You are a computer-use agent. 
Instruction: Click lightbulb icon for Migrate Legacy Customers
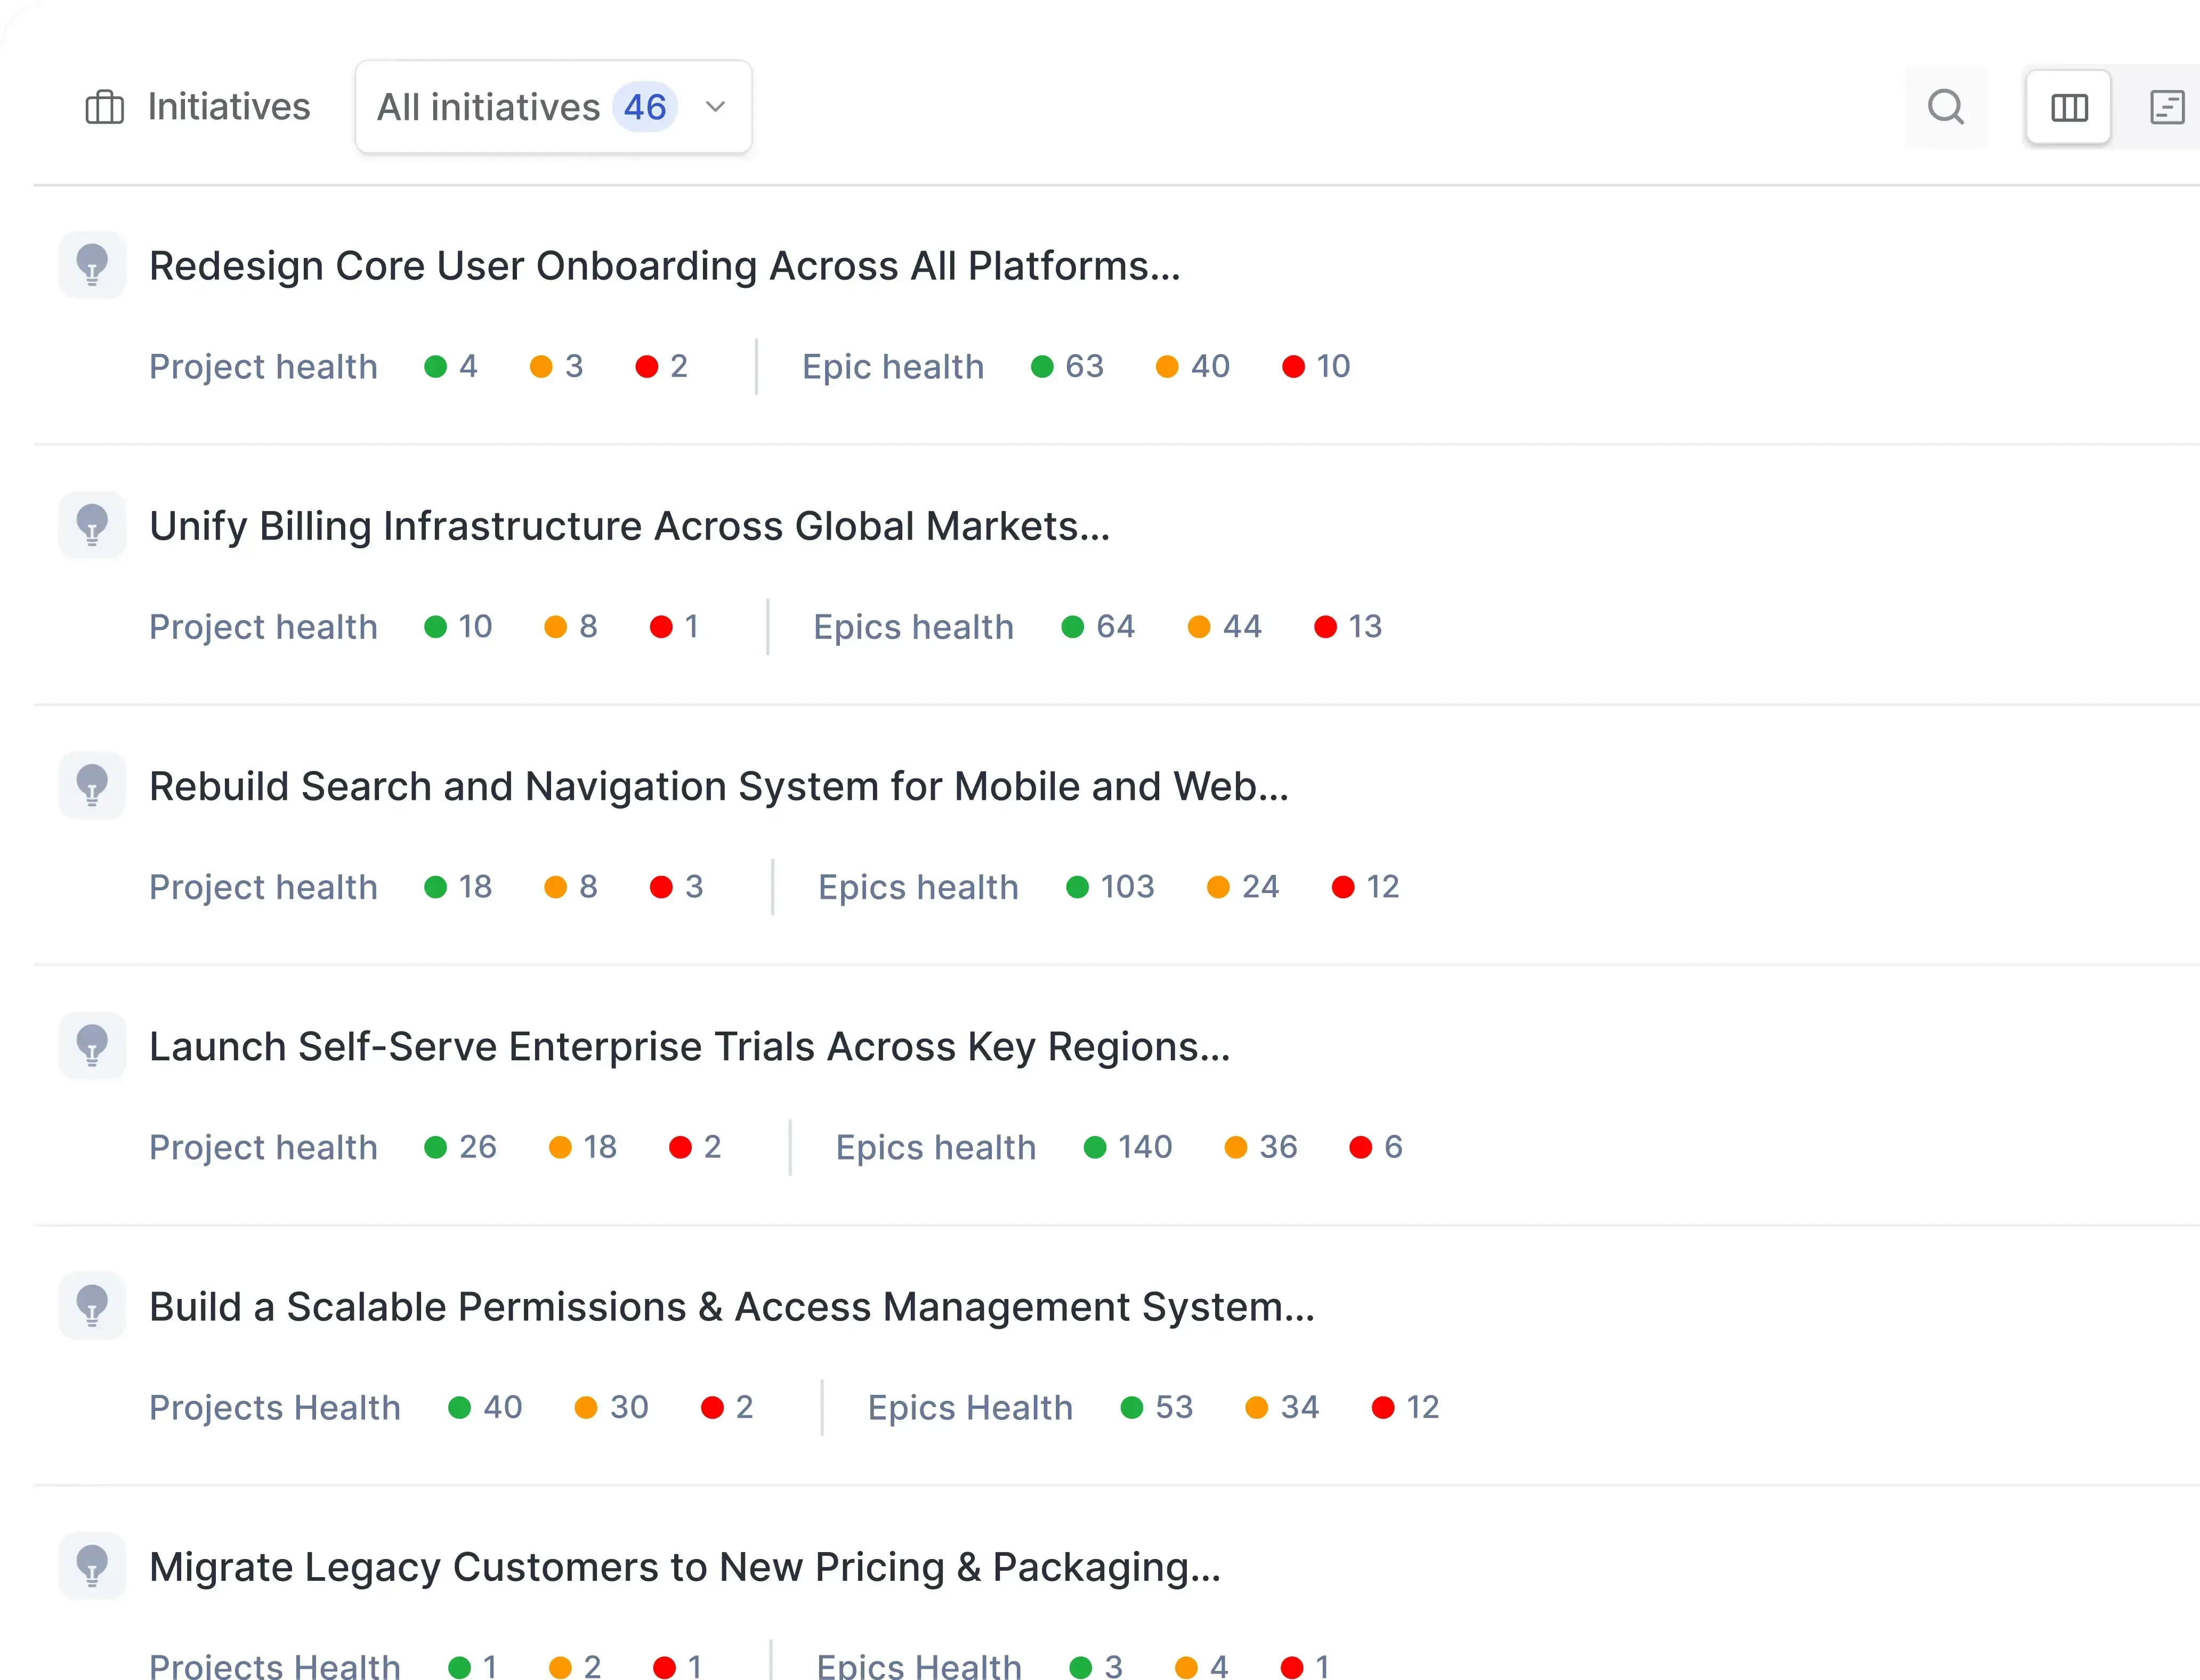(92, 1565)
